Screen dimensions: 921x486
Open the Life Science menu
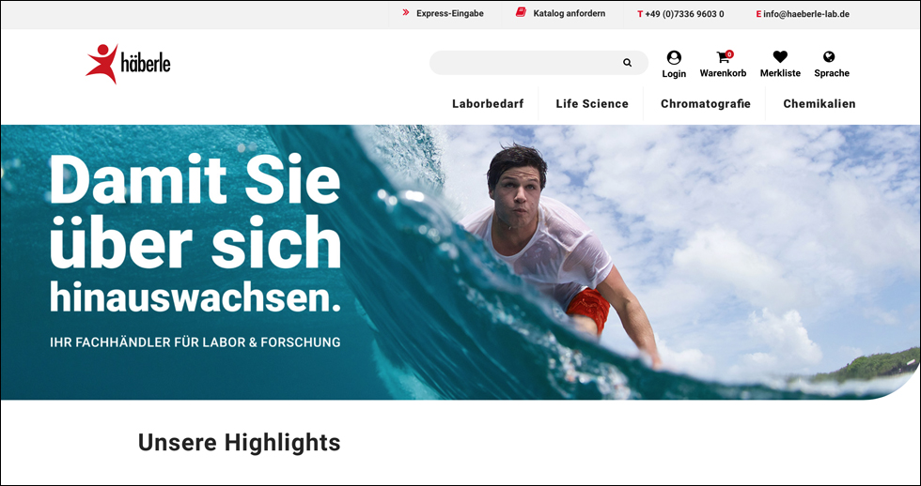[x=592, y=104]
